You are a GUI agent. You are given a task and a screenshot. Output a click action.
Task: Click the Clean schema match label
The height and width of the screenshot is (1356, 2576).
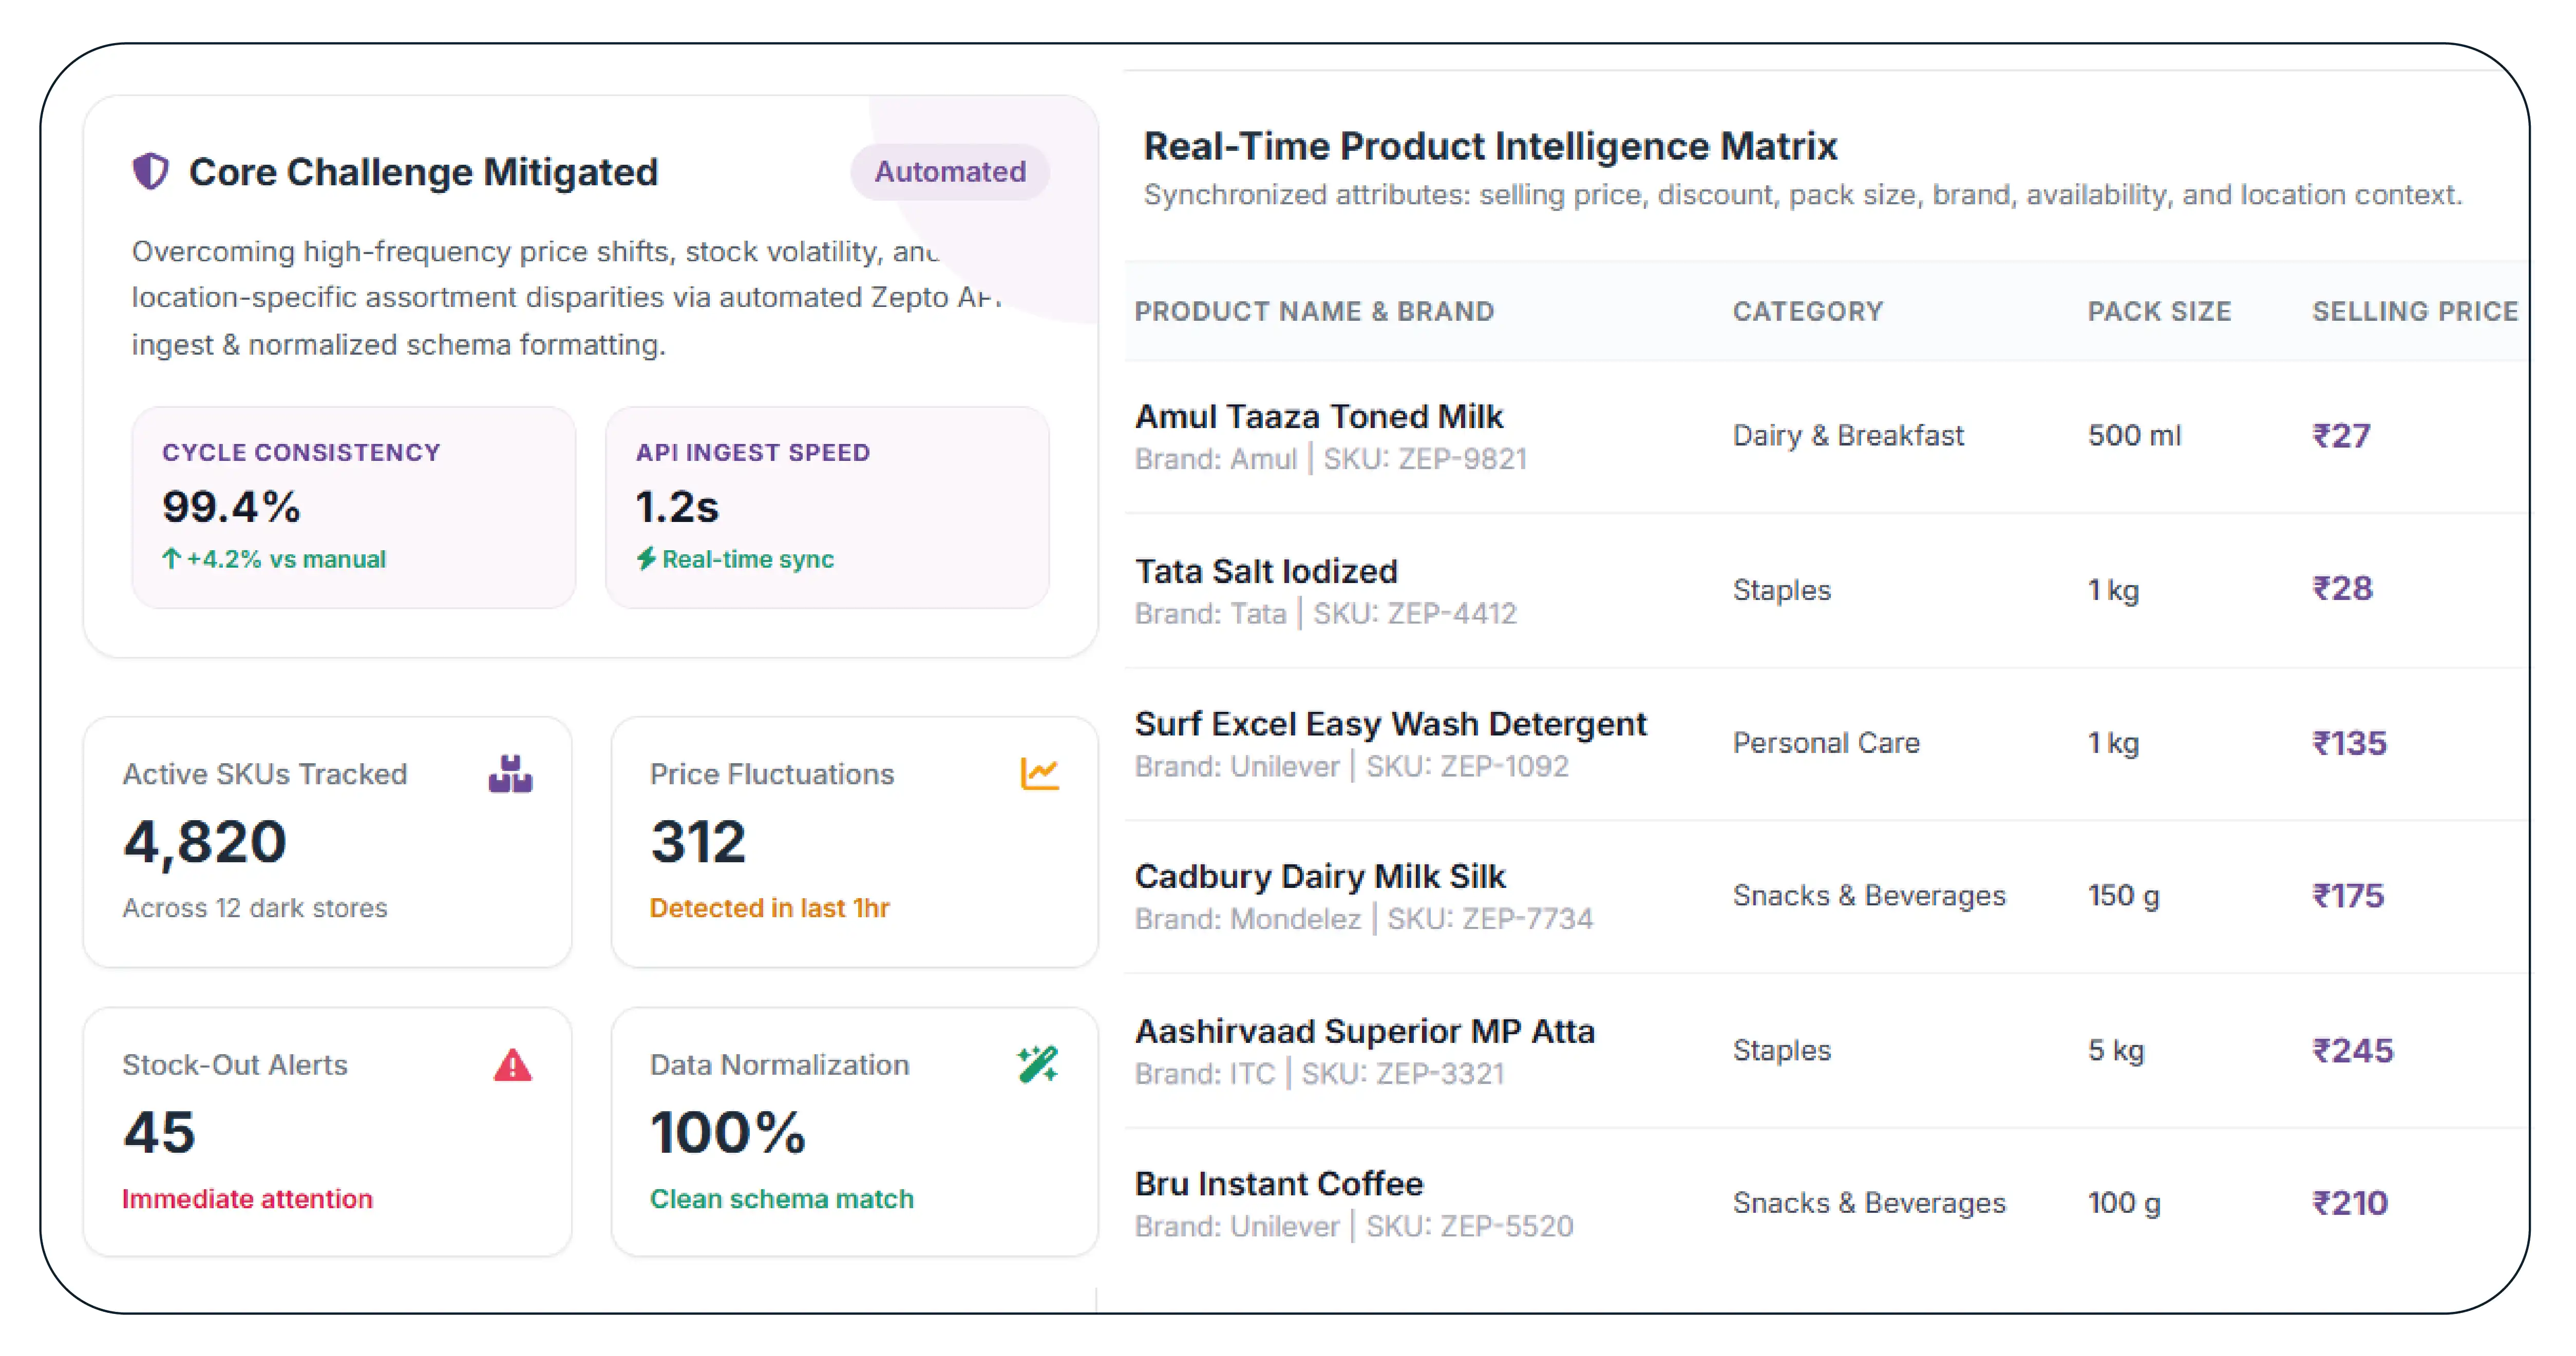(782, 1198)
